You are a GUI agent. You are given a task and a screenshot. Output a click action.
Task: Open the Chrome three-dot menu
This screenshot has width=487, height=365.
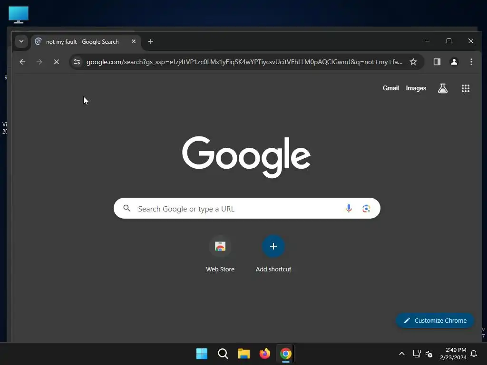click(471, 62)
